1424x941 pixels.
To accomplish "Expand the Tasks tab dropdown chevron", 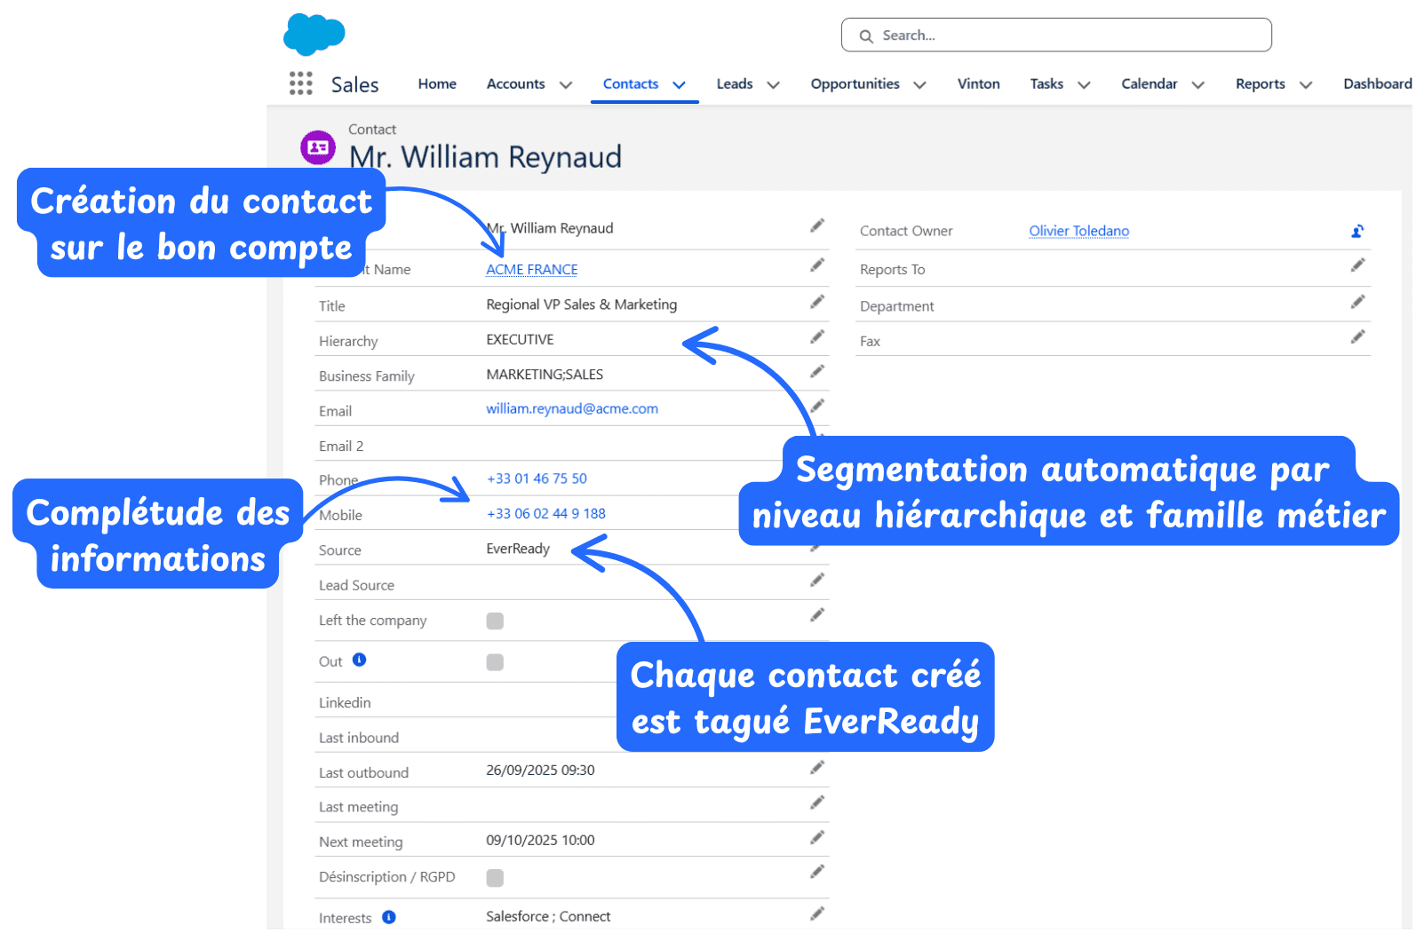I will [1084, 85].
